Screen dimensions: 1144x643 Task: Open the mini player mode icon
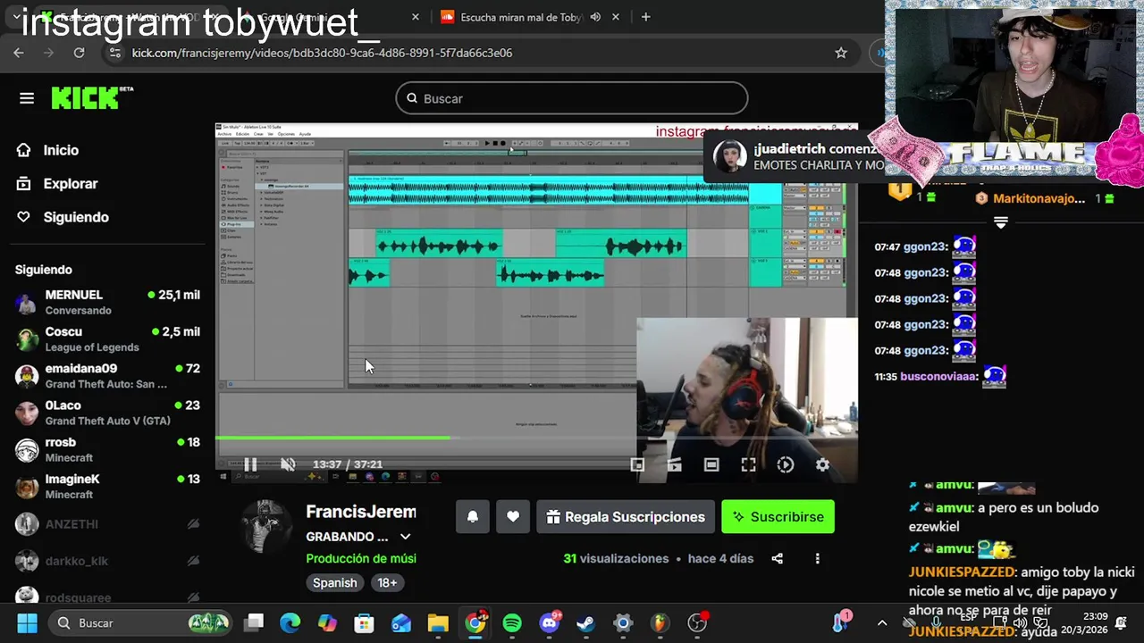click(x=637, y=464)
